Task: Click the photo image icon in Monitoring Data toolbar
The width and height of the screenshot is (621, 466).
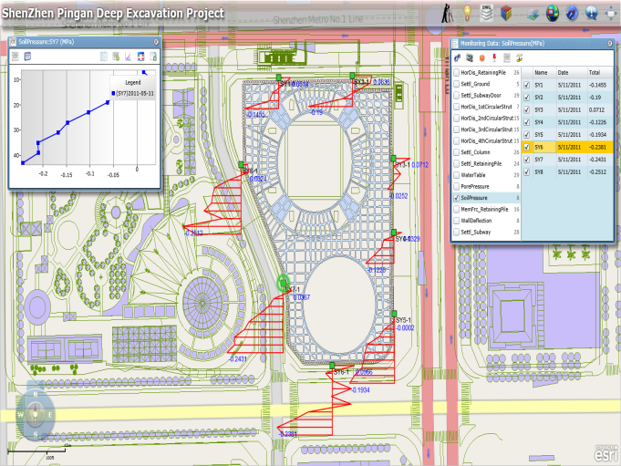Action: click(470, 58)
